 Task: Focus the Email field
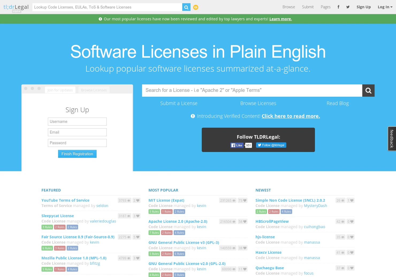(77, 132)
